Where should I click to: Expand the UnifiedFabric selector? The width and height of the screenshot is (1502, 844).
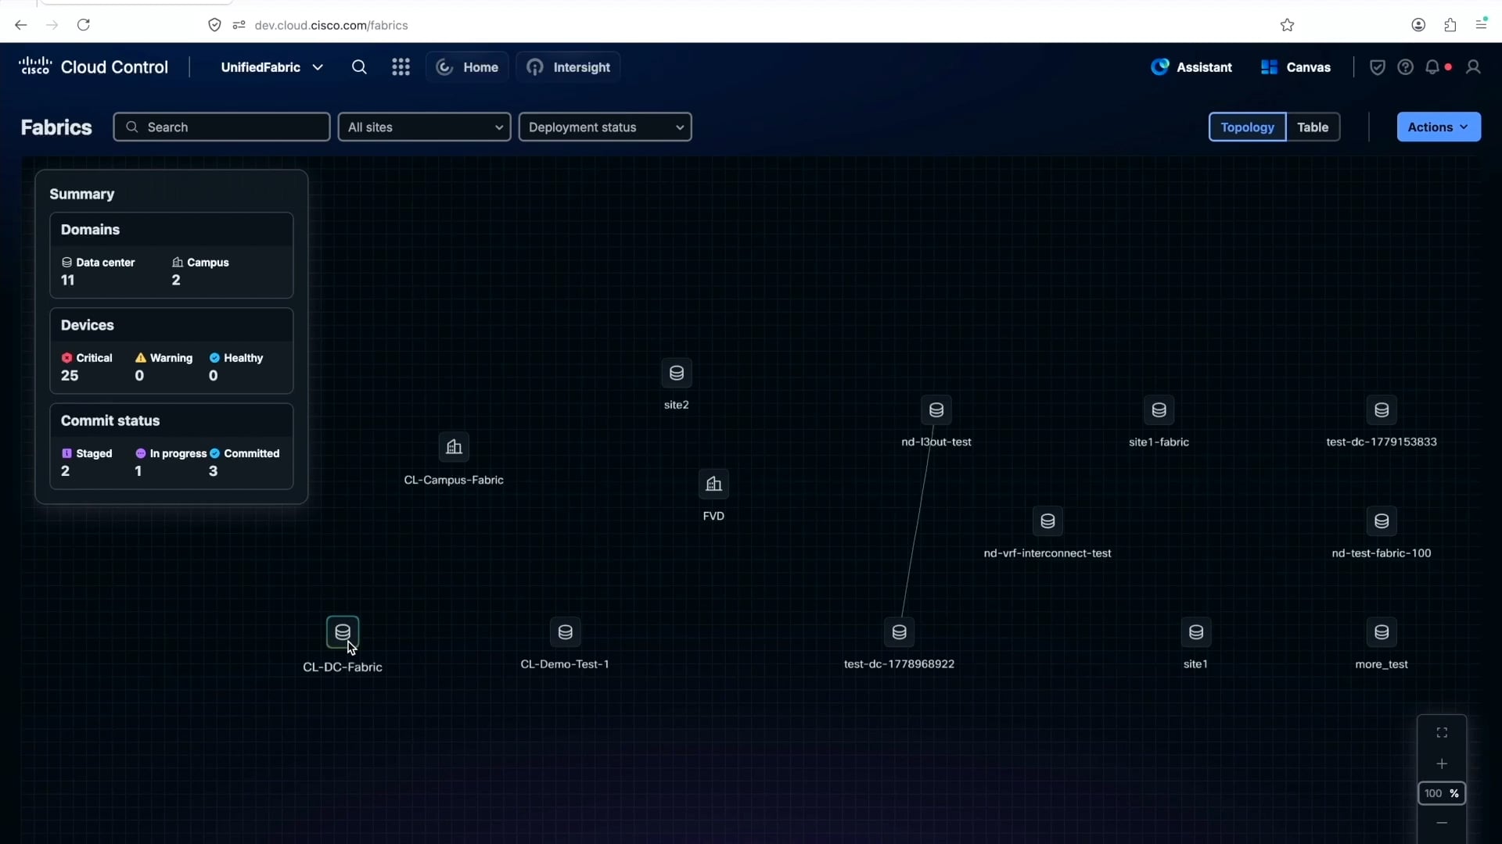coord(271,67)
